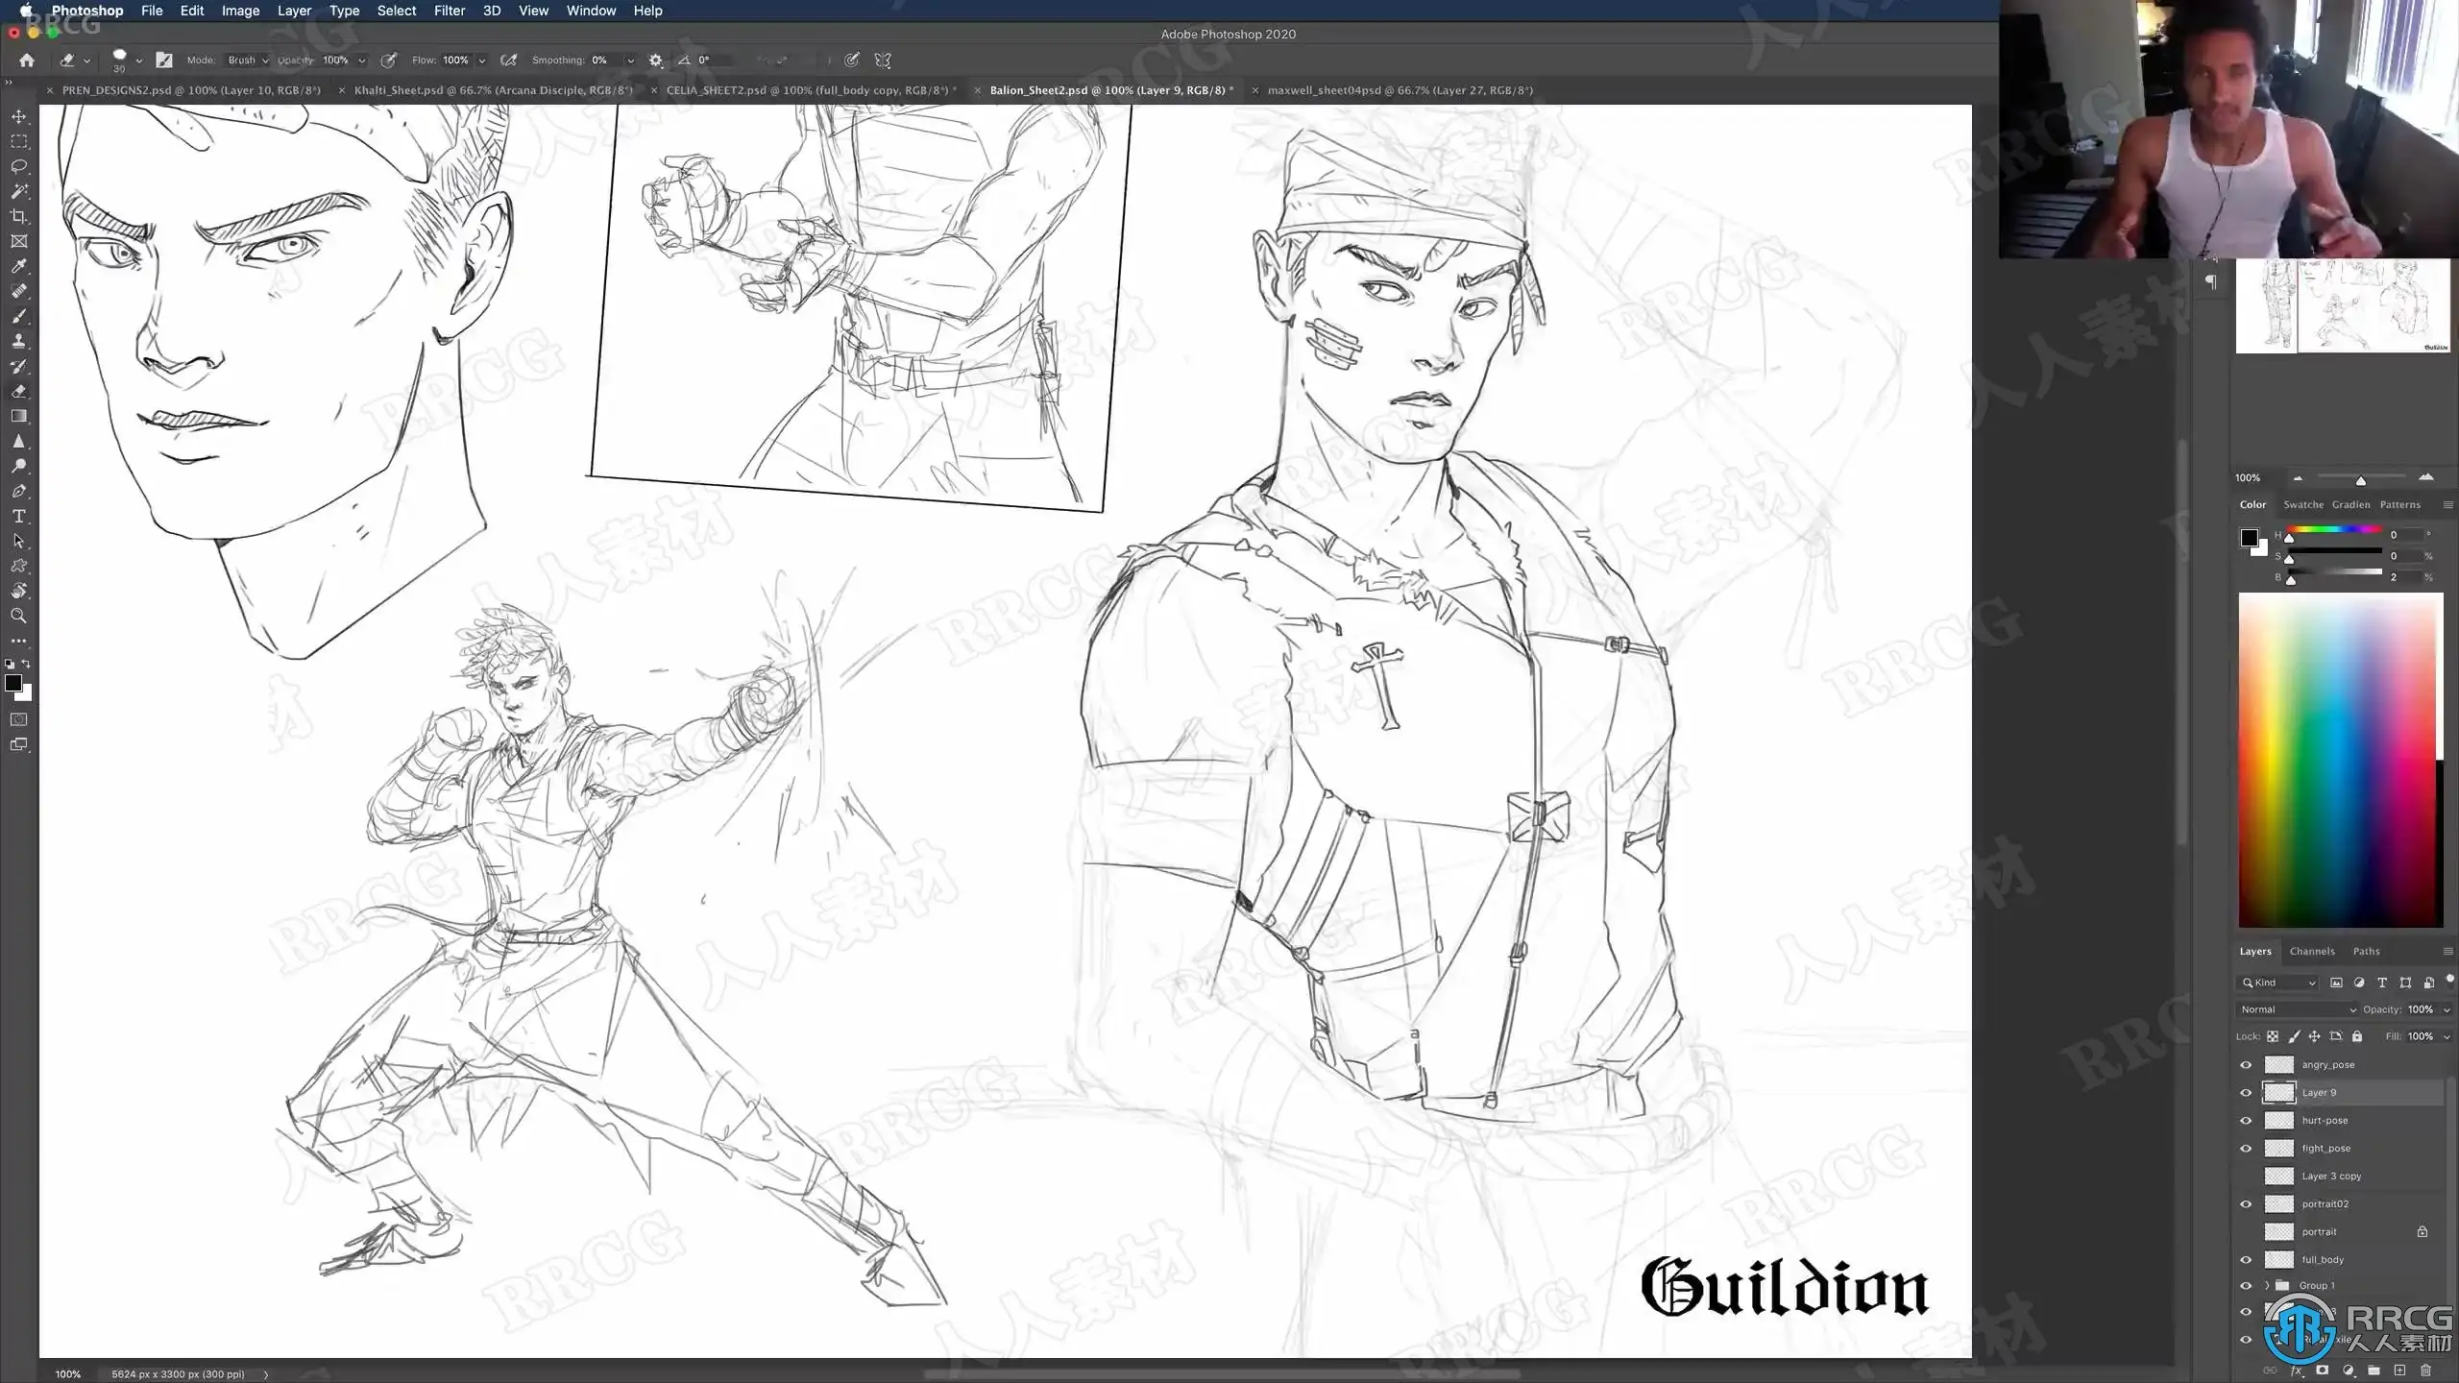Open smoothing options gear icon
Viewport: 2459px width, 1383px height.
click(655, 61)
